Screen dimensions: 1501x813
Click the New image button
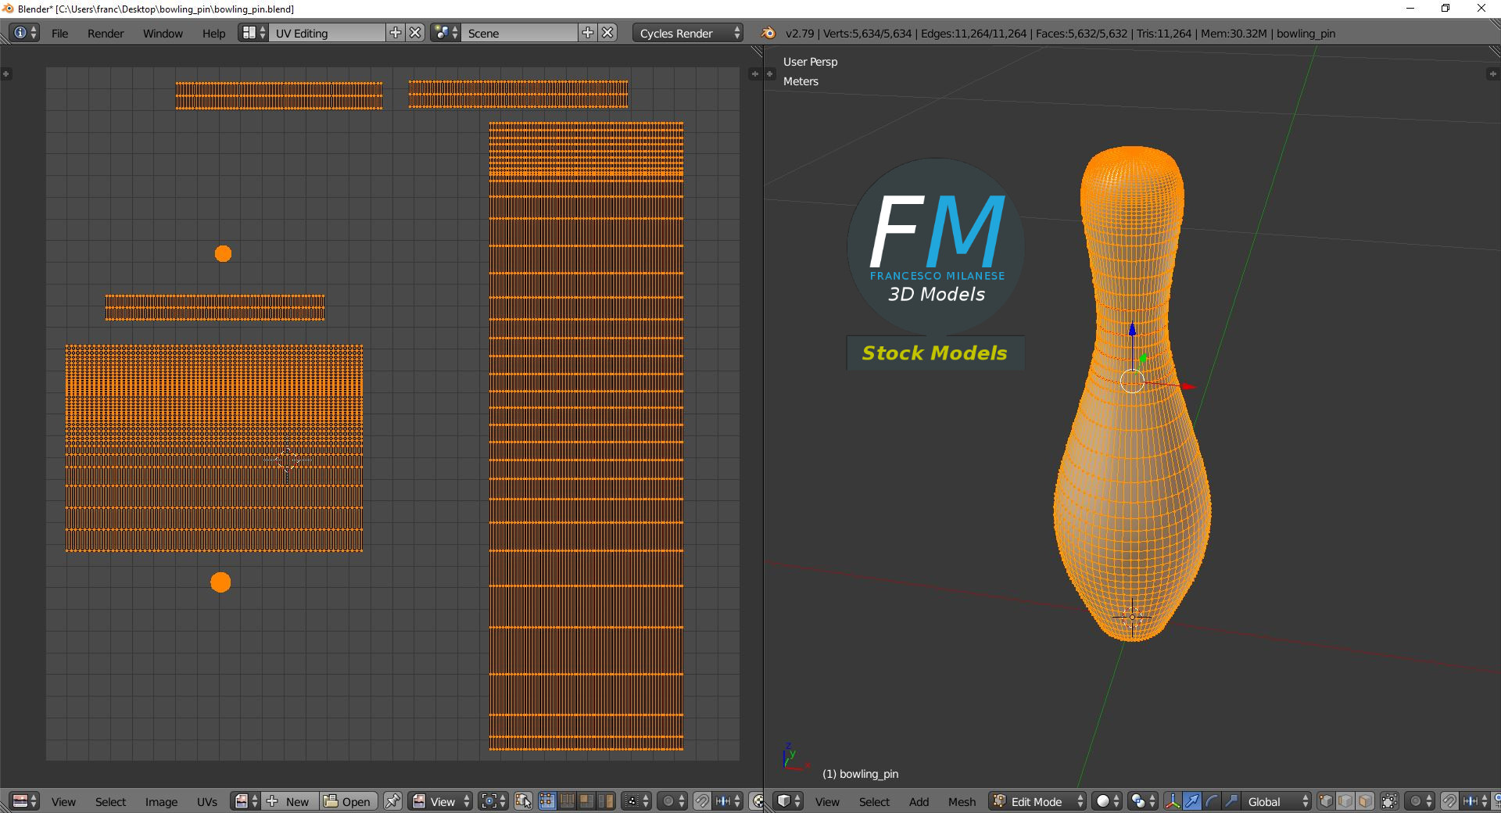point(289,801)
